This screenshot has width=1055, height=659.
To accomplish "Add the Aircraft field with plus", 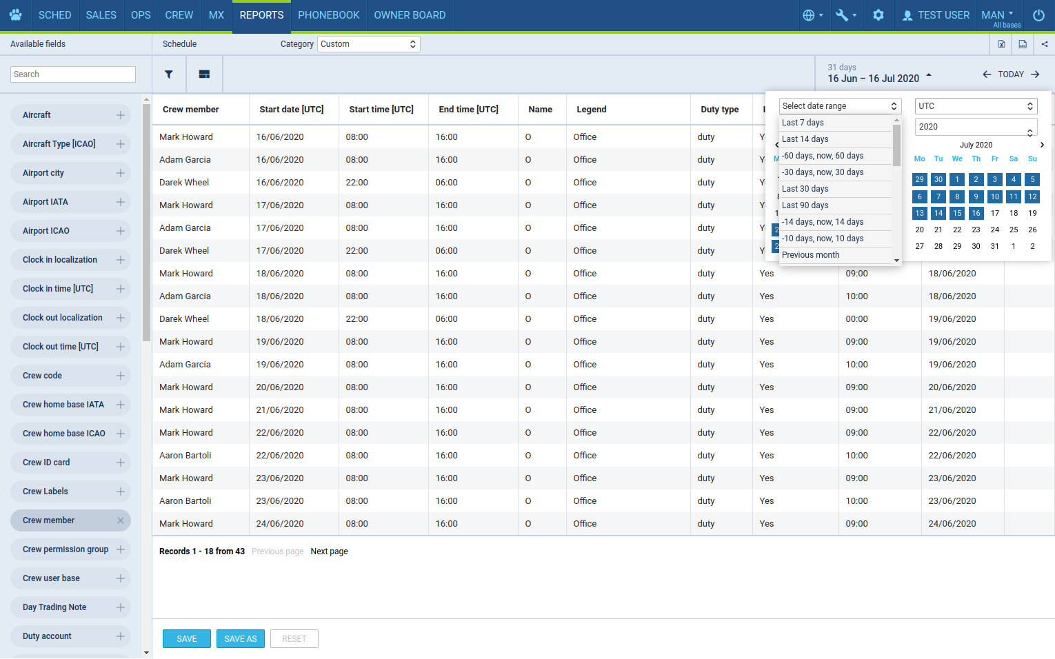I will [121, 115].
